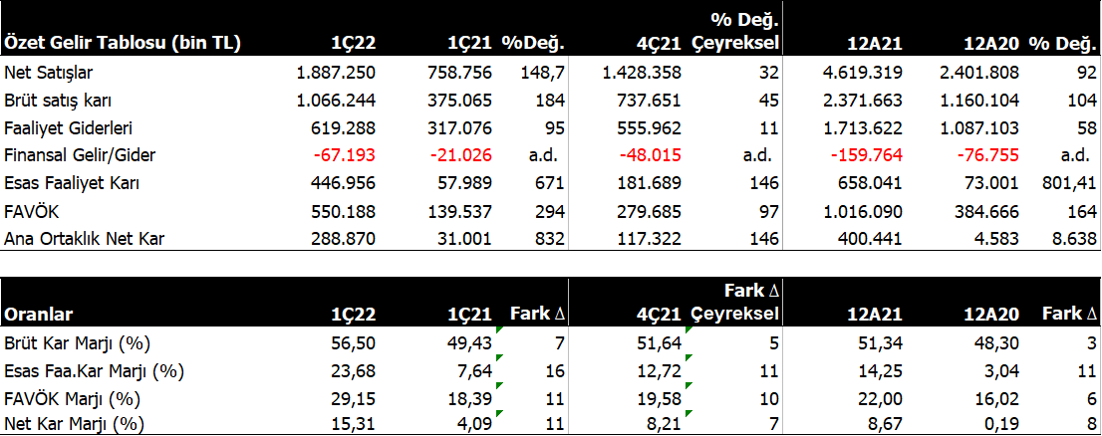The image size is (1102, 436).
Task: Click the value 658.041
Action: coord(870,183)
